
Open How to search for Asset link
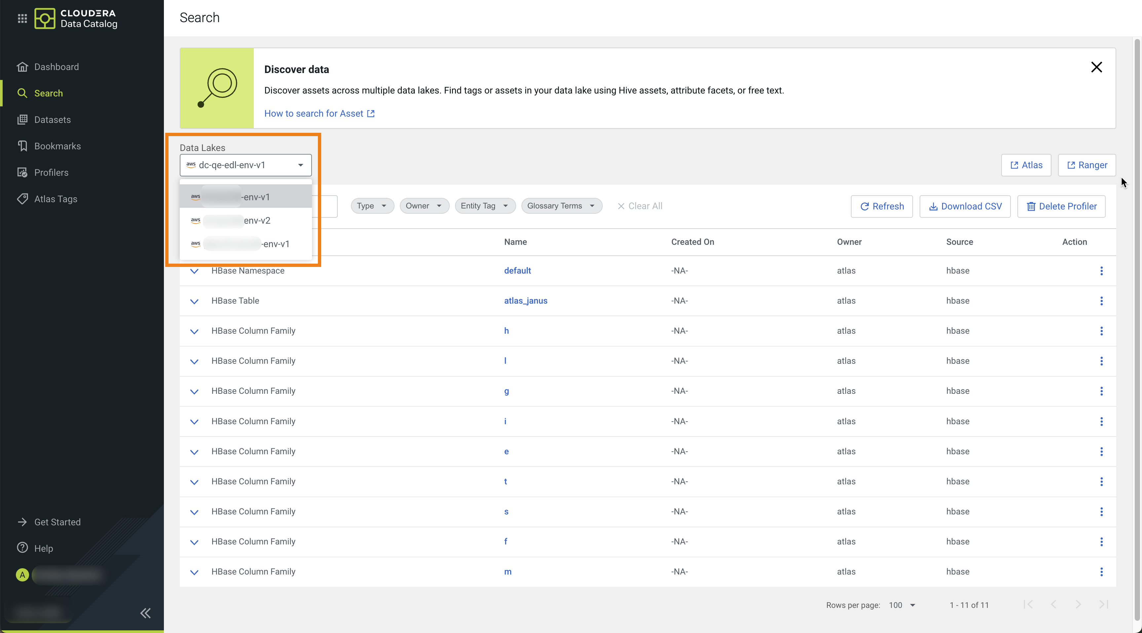[319, 113]
